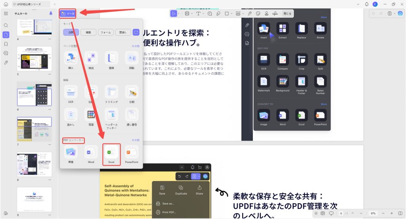
Task: Open the bookmarks panel in left sidebar
Action: [6, 44]
